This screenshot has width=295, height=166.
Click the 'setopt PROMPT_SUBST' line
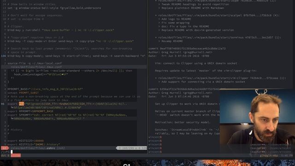[23, 93]
